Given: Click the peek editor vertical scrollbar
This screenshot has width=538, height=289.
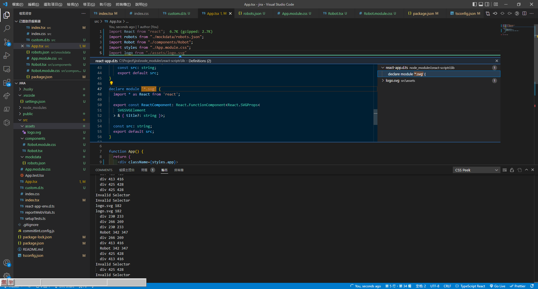Looking at the screenshot, I should tap(375, 117).
